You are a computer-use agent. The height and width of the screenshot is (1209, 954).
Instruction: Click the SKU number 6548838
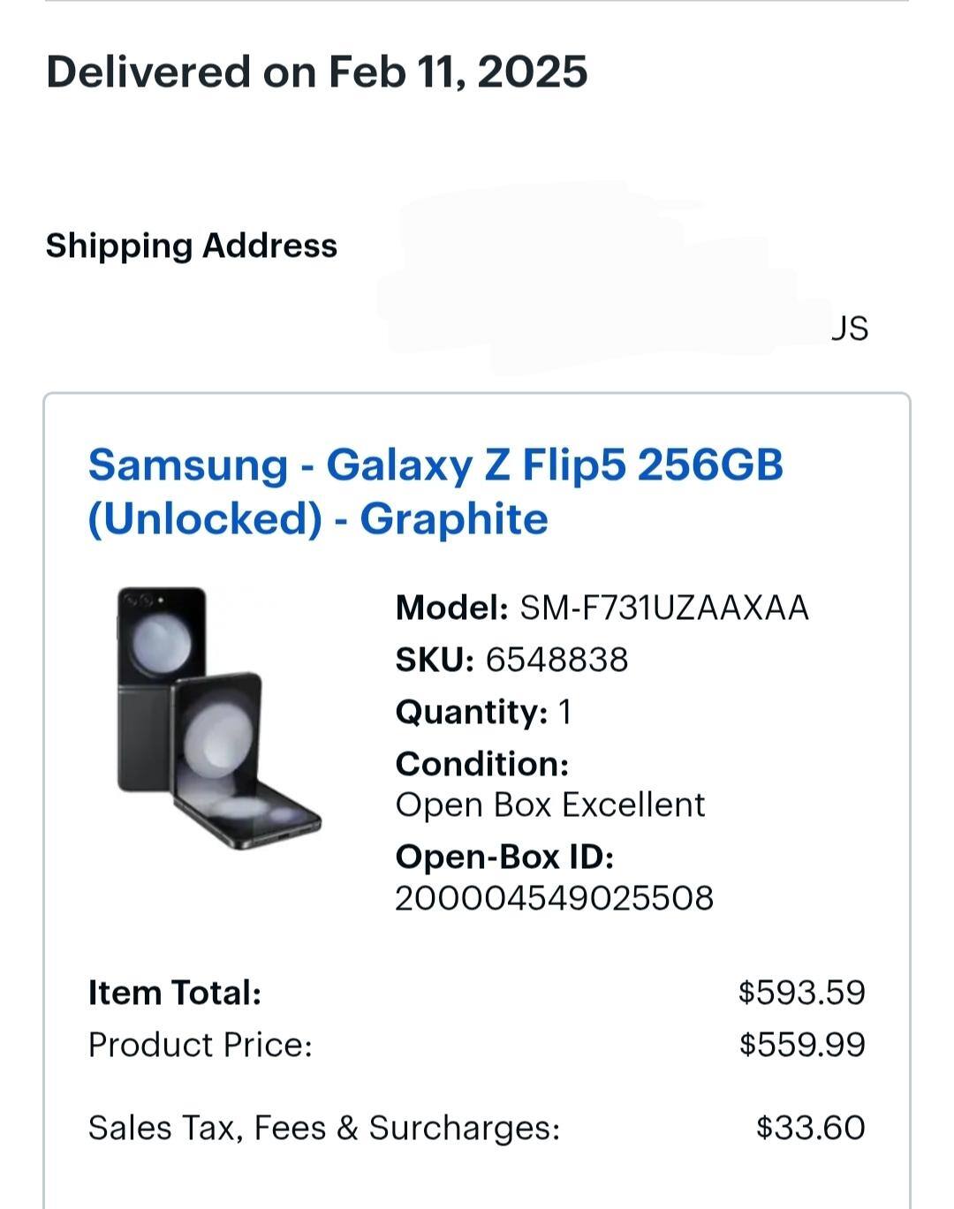tap(556, 660)
